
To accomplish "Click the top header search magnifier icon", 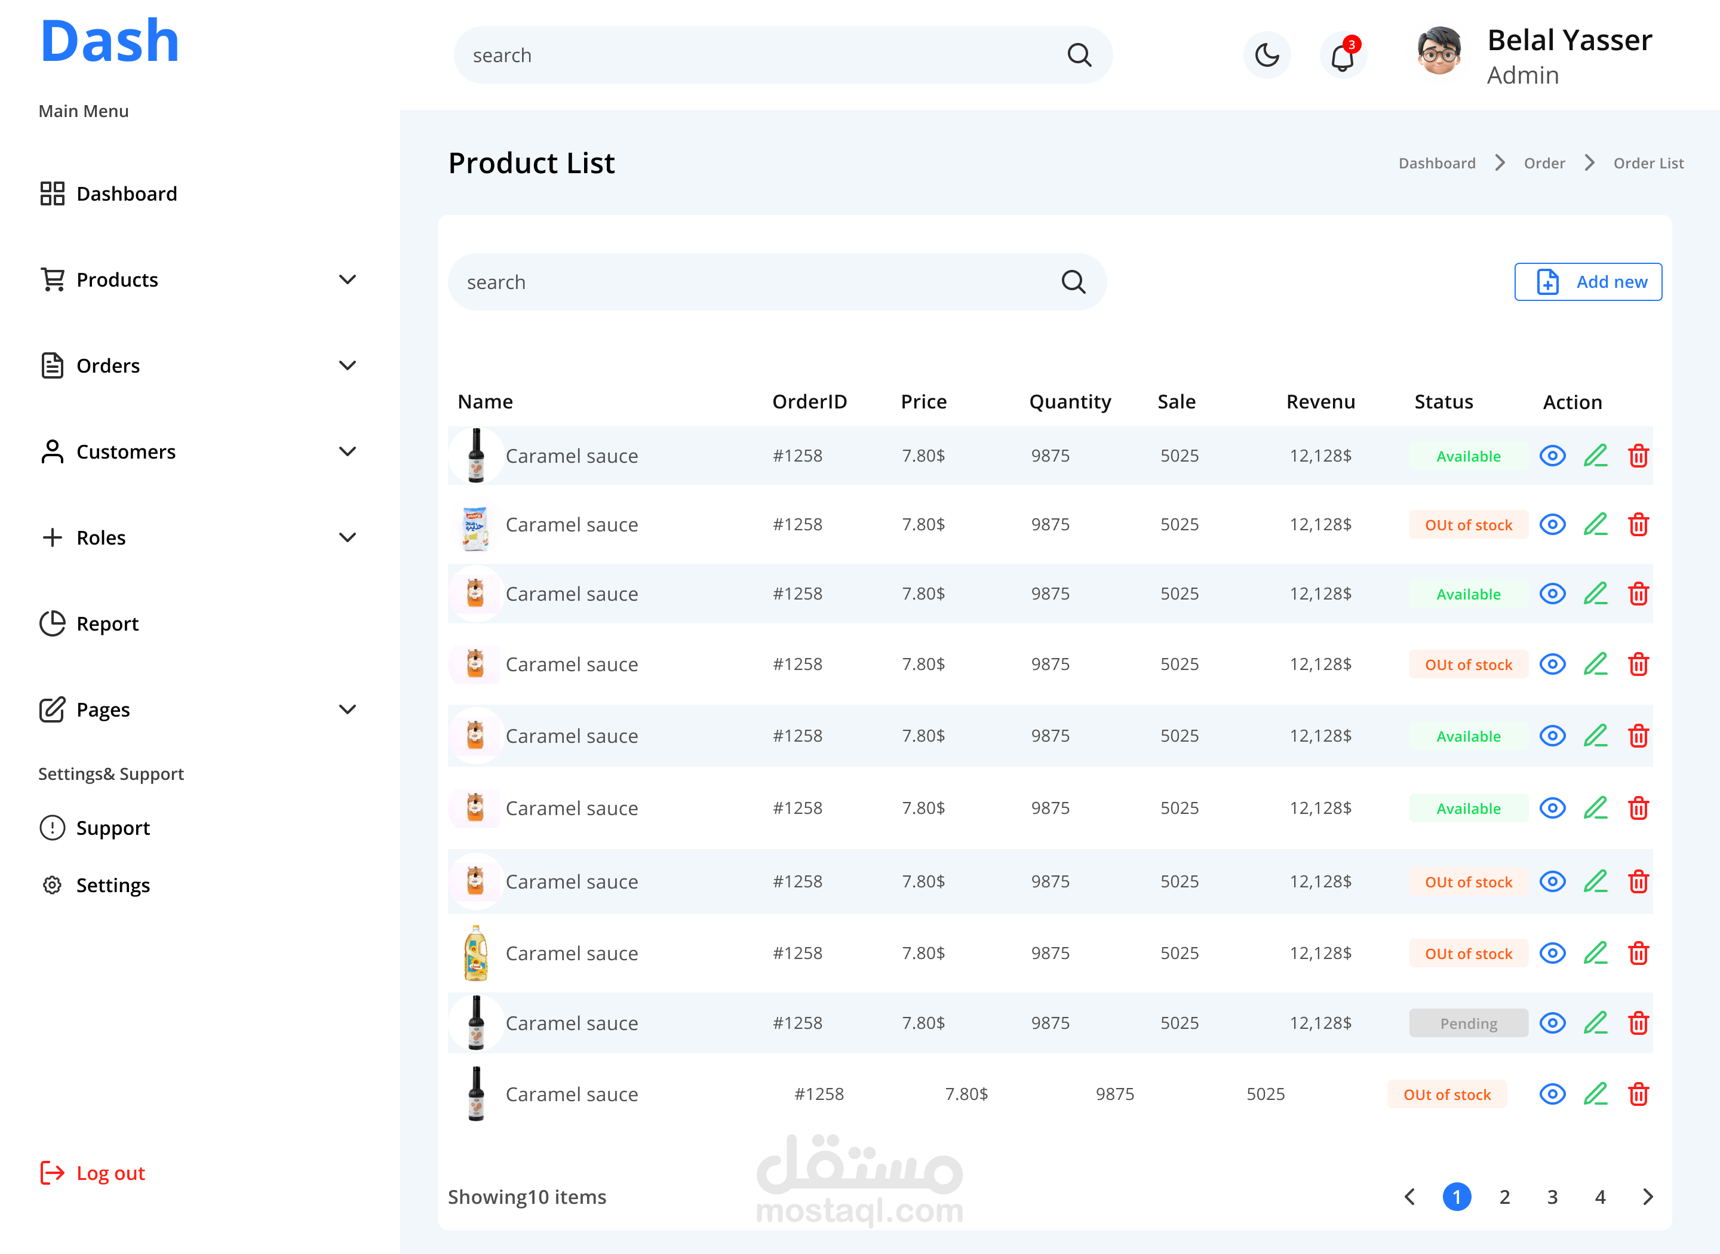I will (x=1079, y=56).
